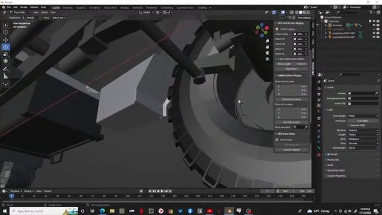Screen dimensions: 382x215
Task: Click the Windows Start button
Action: click(x=5, y=211)
